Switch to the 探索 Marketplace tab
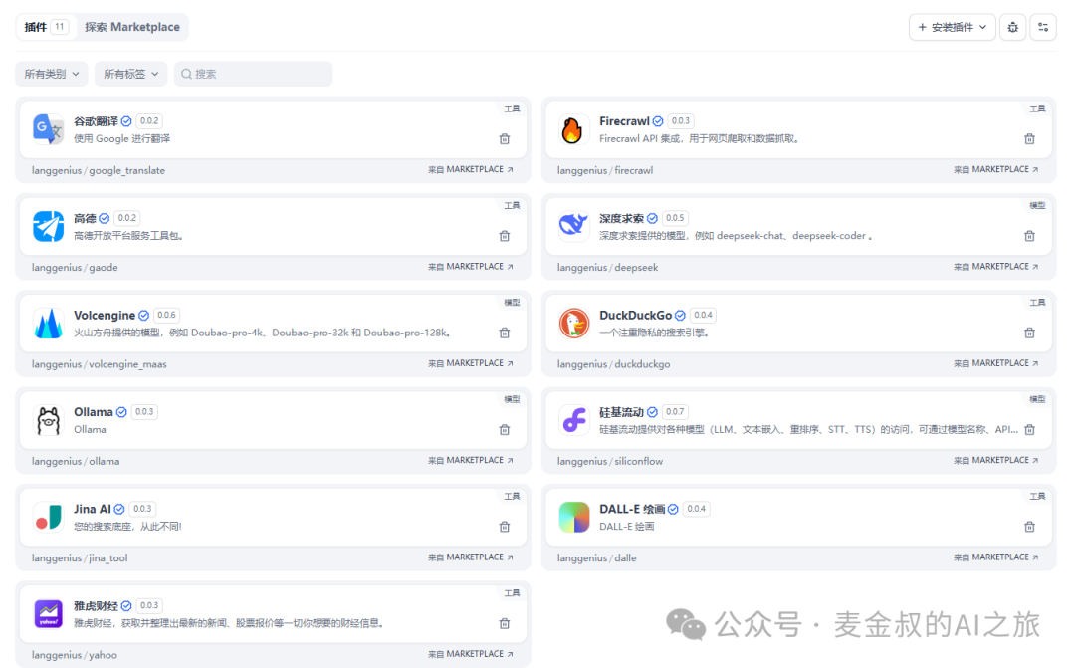 [x=132, y=27]
